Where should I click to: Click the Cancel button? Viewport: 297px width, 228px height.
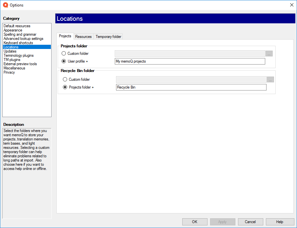[250, 222]
